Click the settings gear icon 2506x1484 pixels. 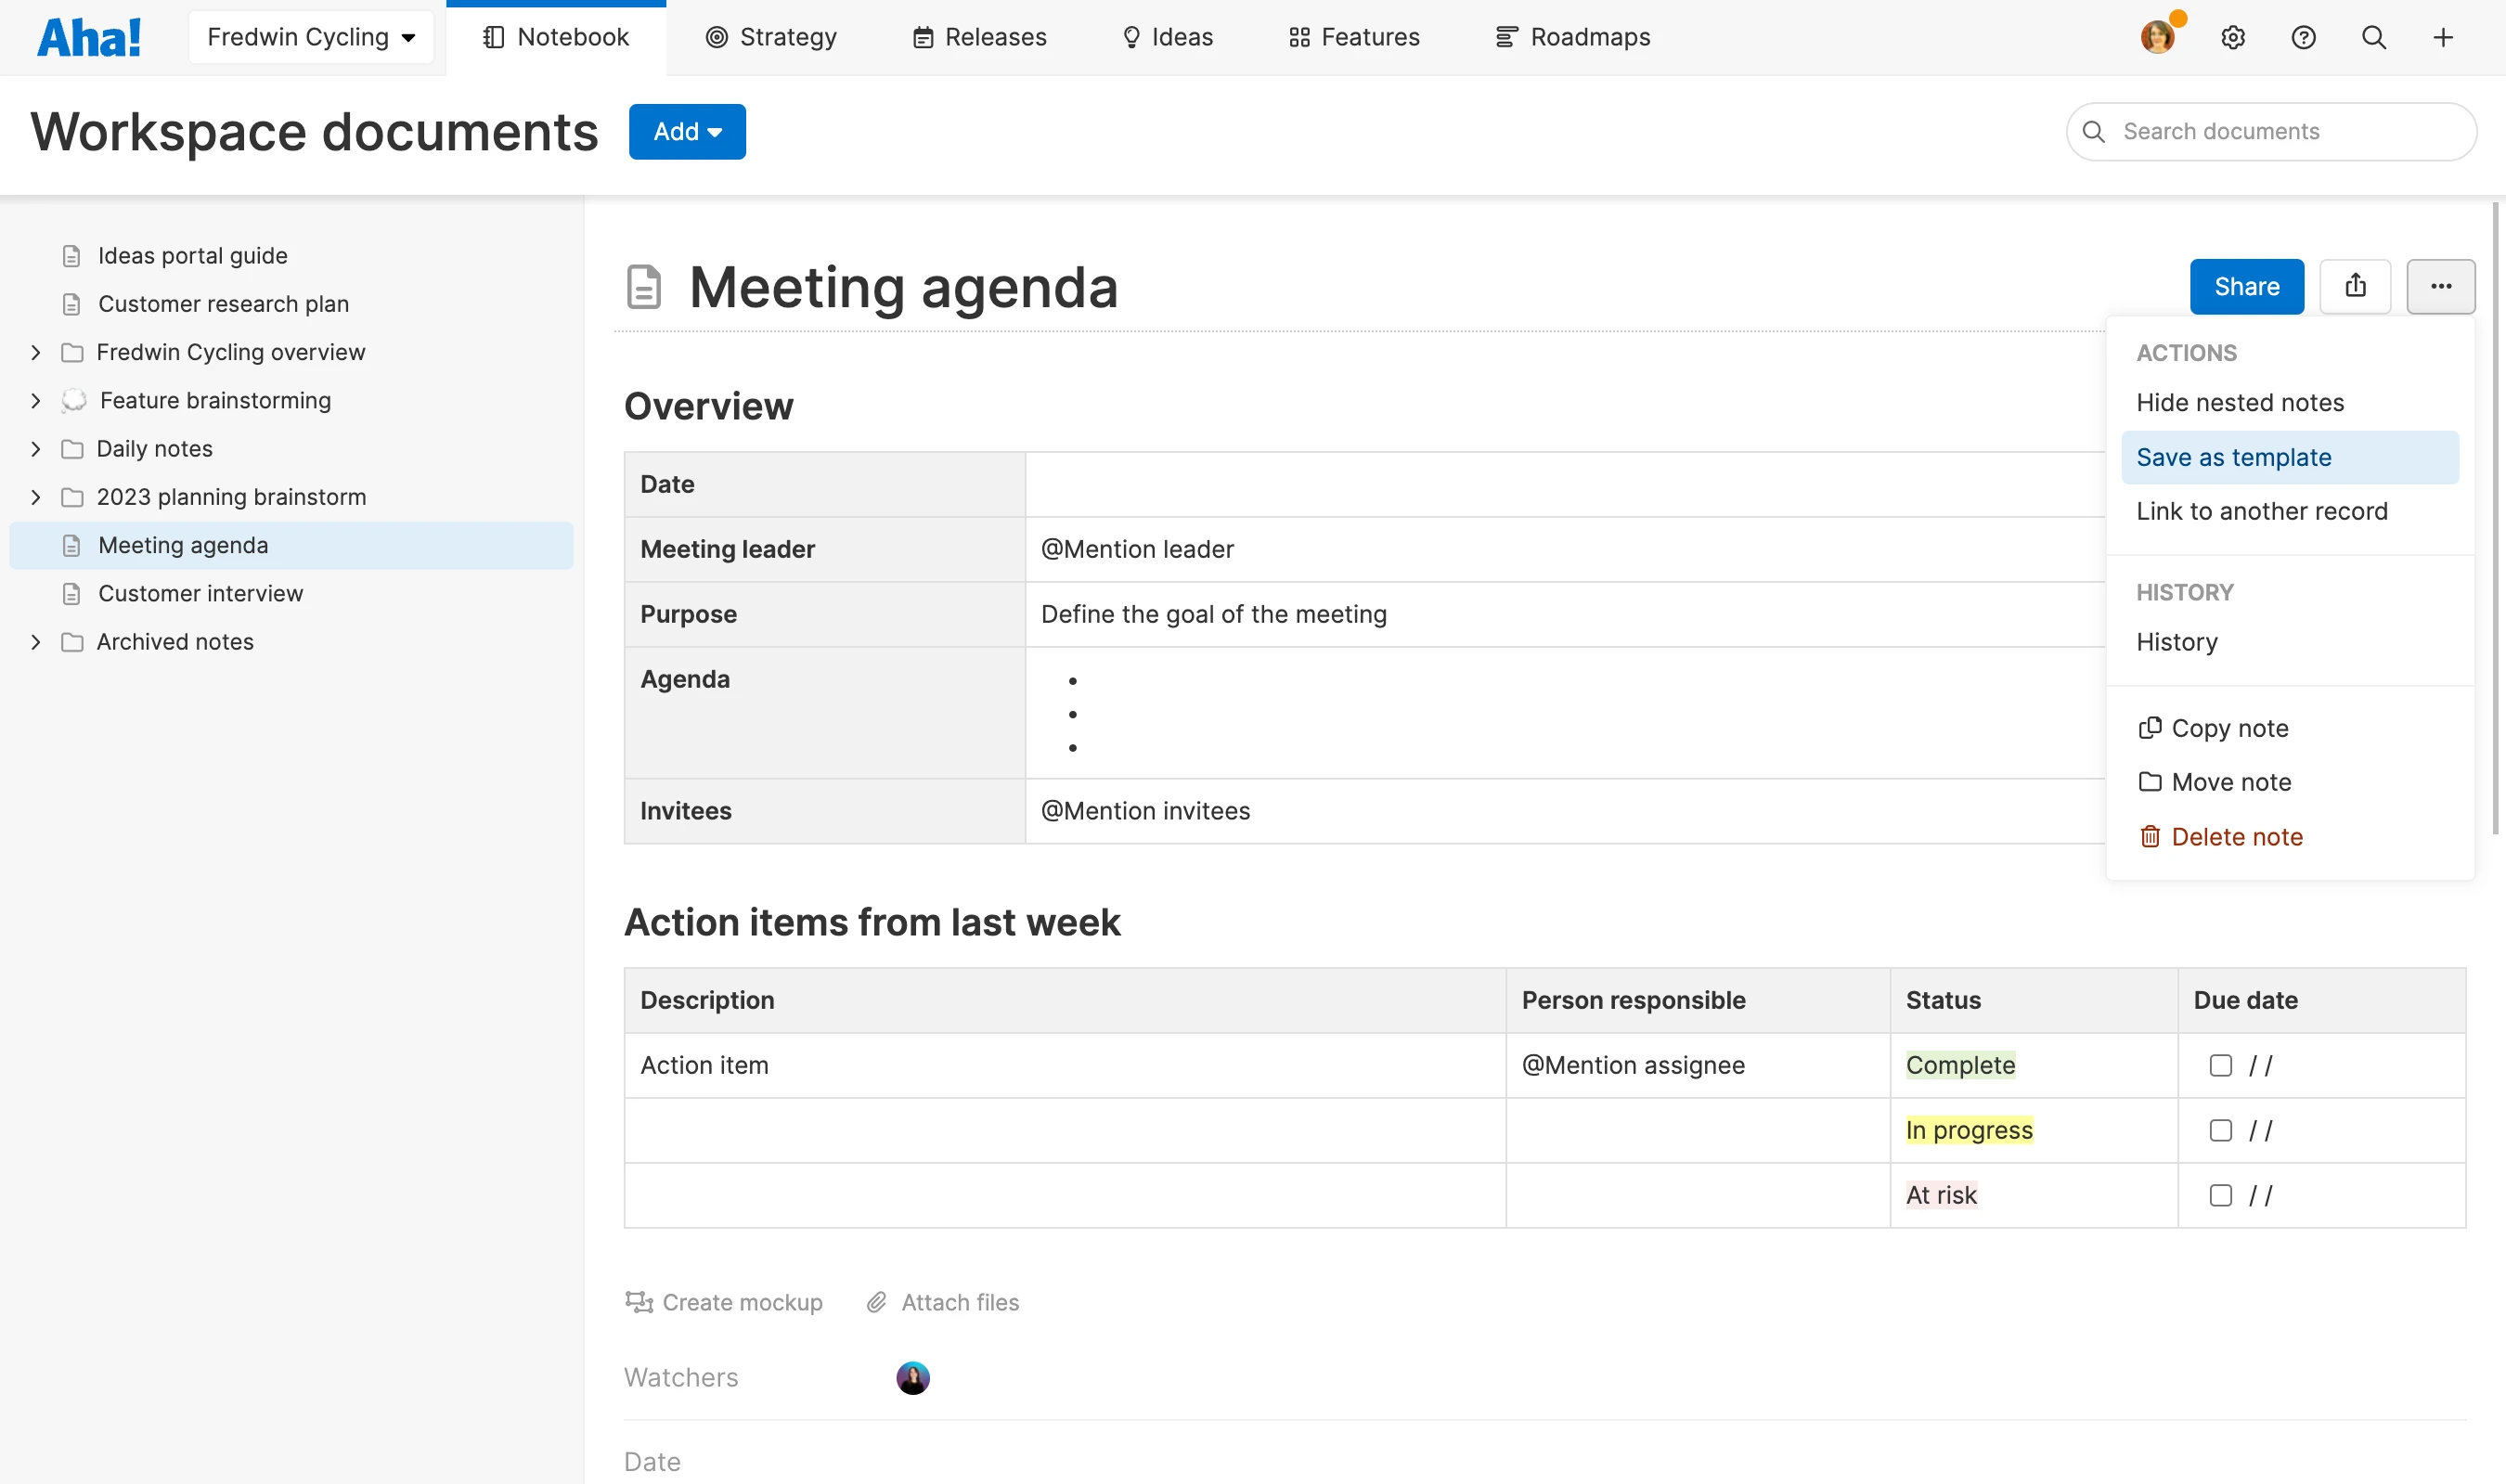pos(2233,38)
